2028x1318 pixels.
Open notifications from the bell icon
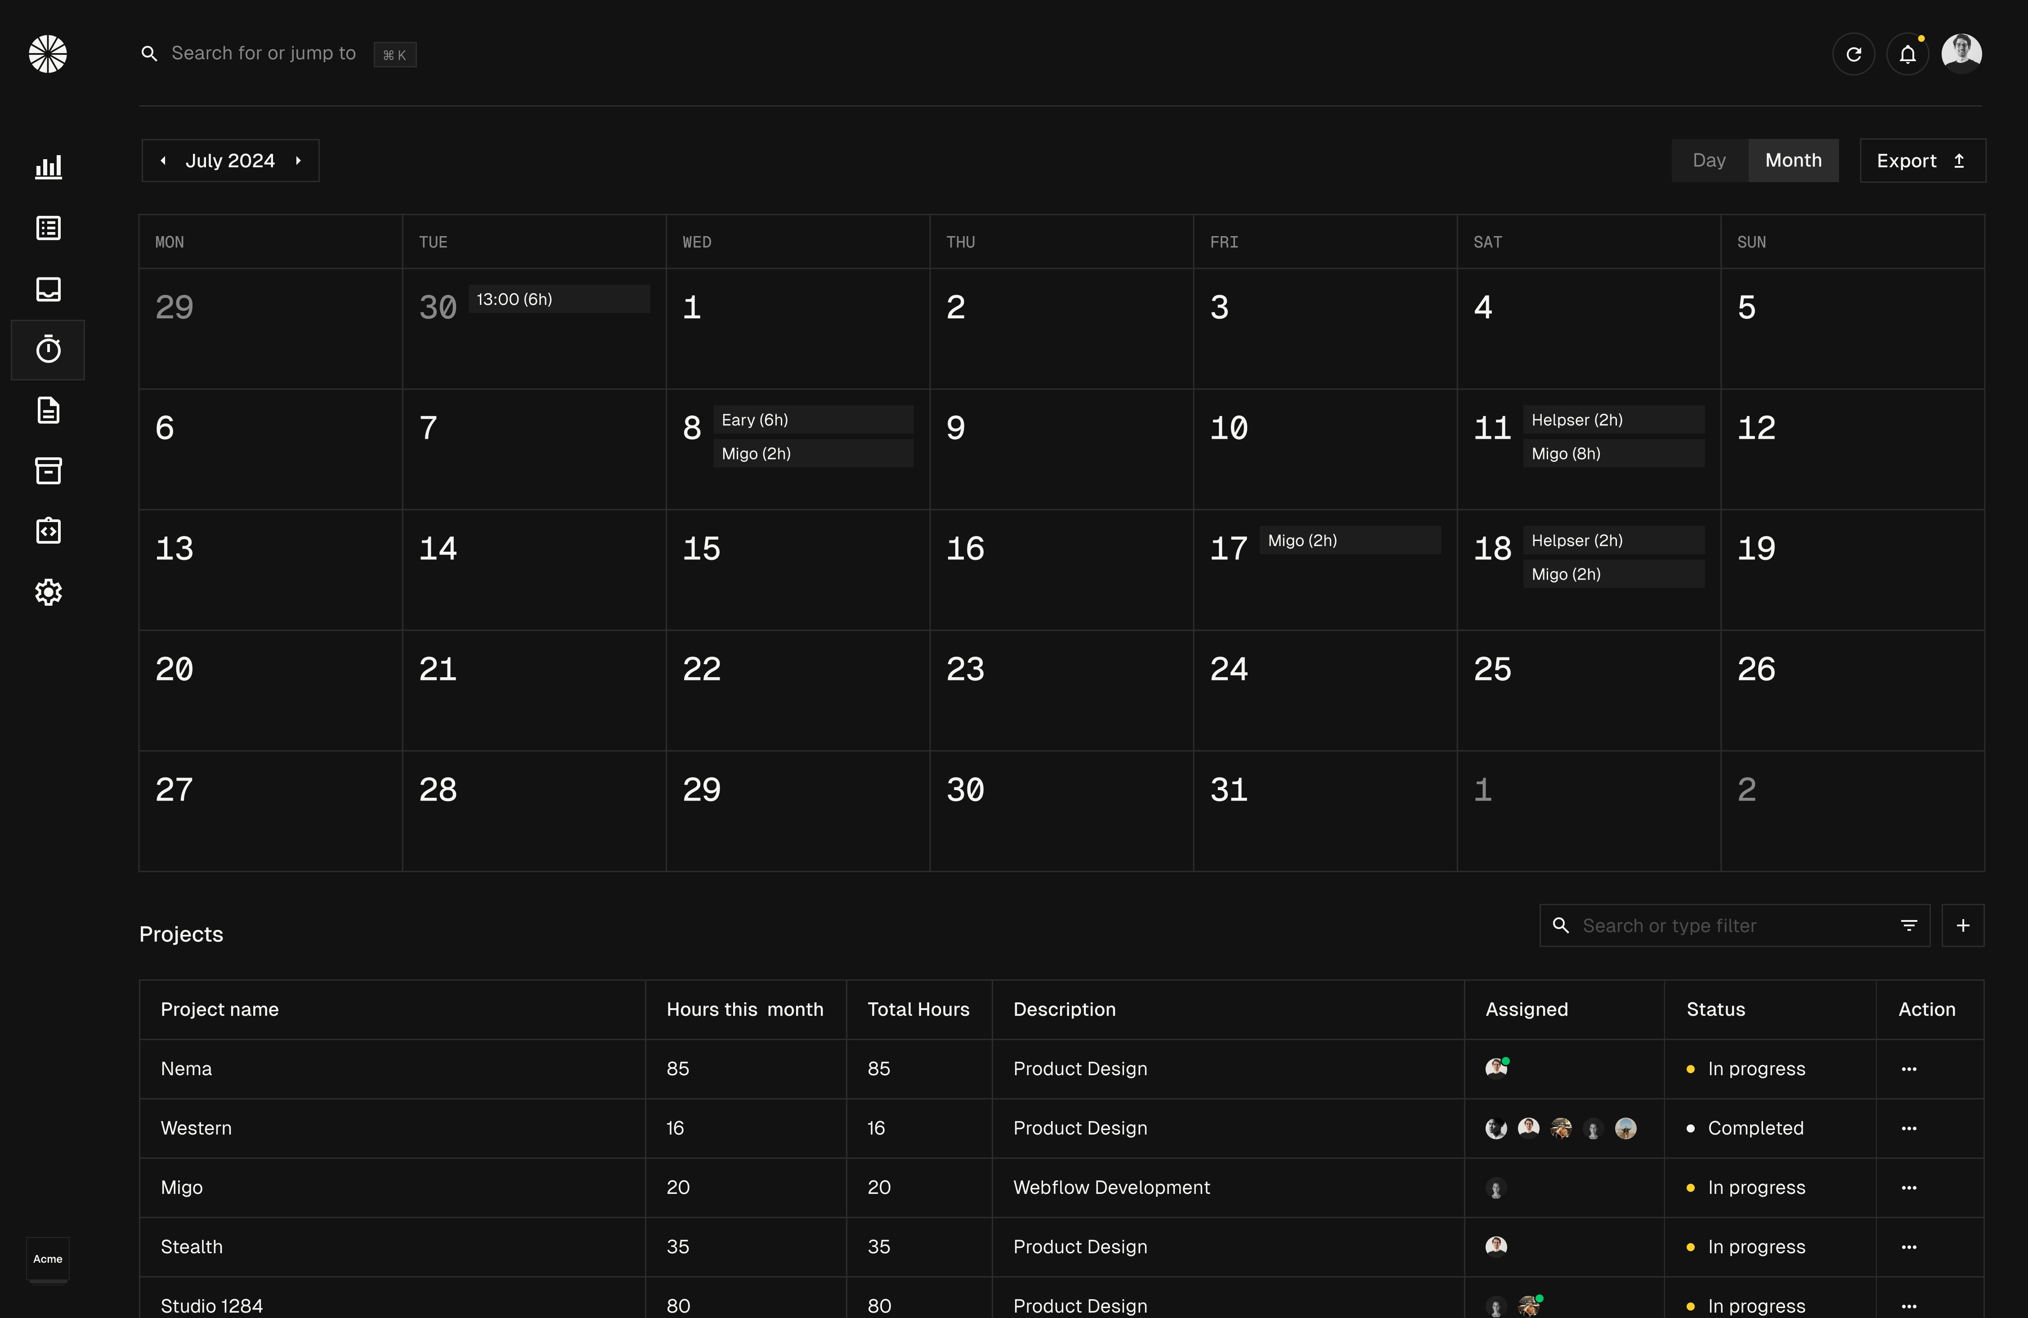pyautogui.click(x=1908, y=54)
